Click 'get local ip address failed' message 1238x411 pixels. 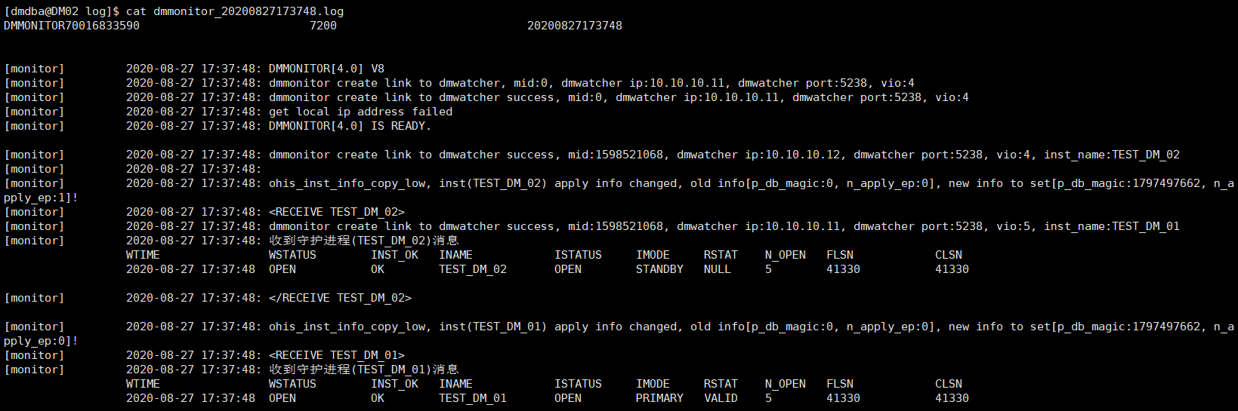tap(360, 112)
